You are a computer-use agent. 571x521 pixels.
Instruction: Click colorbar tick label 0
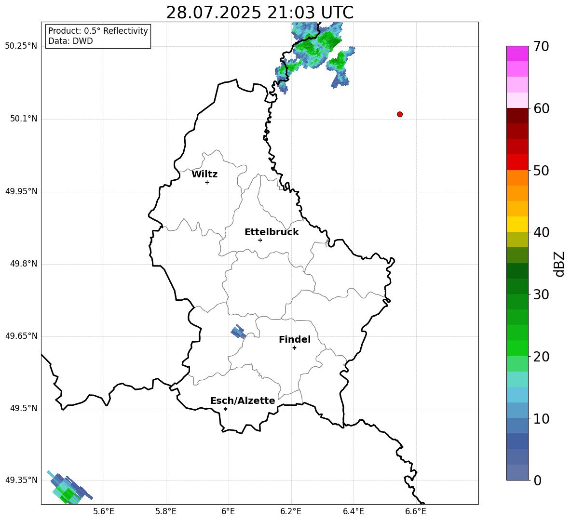coord(537,480)
